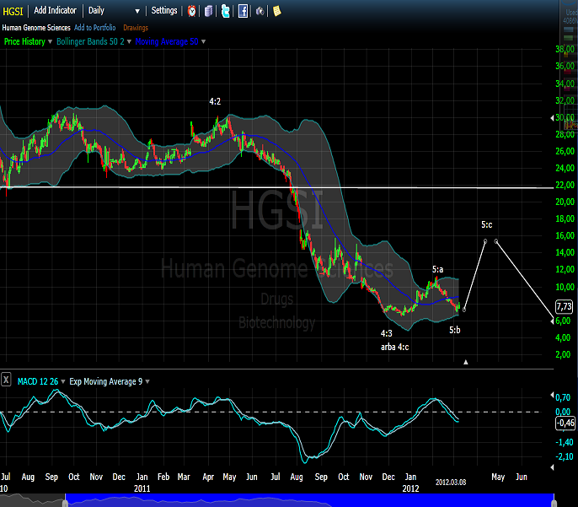The width and height of the screenshot is (578, 507).
Task: Expand MACD 12 26 options arrow
Action: pyautogui.click(x=63, y=381)
